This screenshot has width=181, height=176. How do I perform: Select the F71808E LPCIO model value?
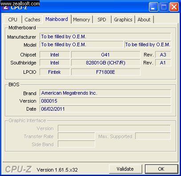105,72
